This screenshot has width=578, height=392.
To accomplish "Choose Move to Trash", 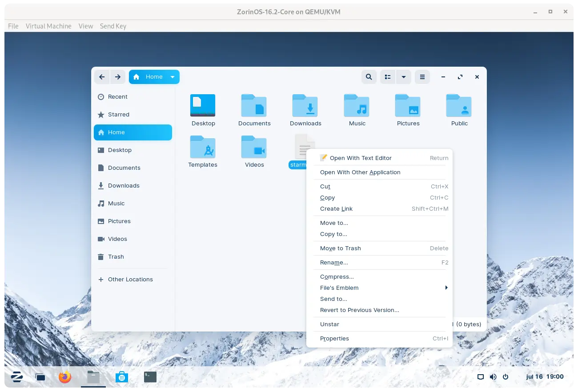I will pyautogui.click(x=380, y=248).
